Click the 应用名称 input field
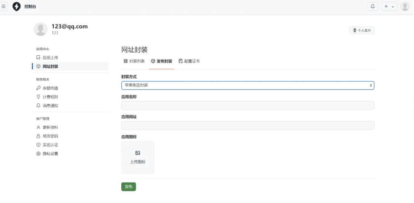The image size is (414, 203). click(247, 105)
